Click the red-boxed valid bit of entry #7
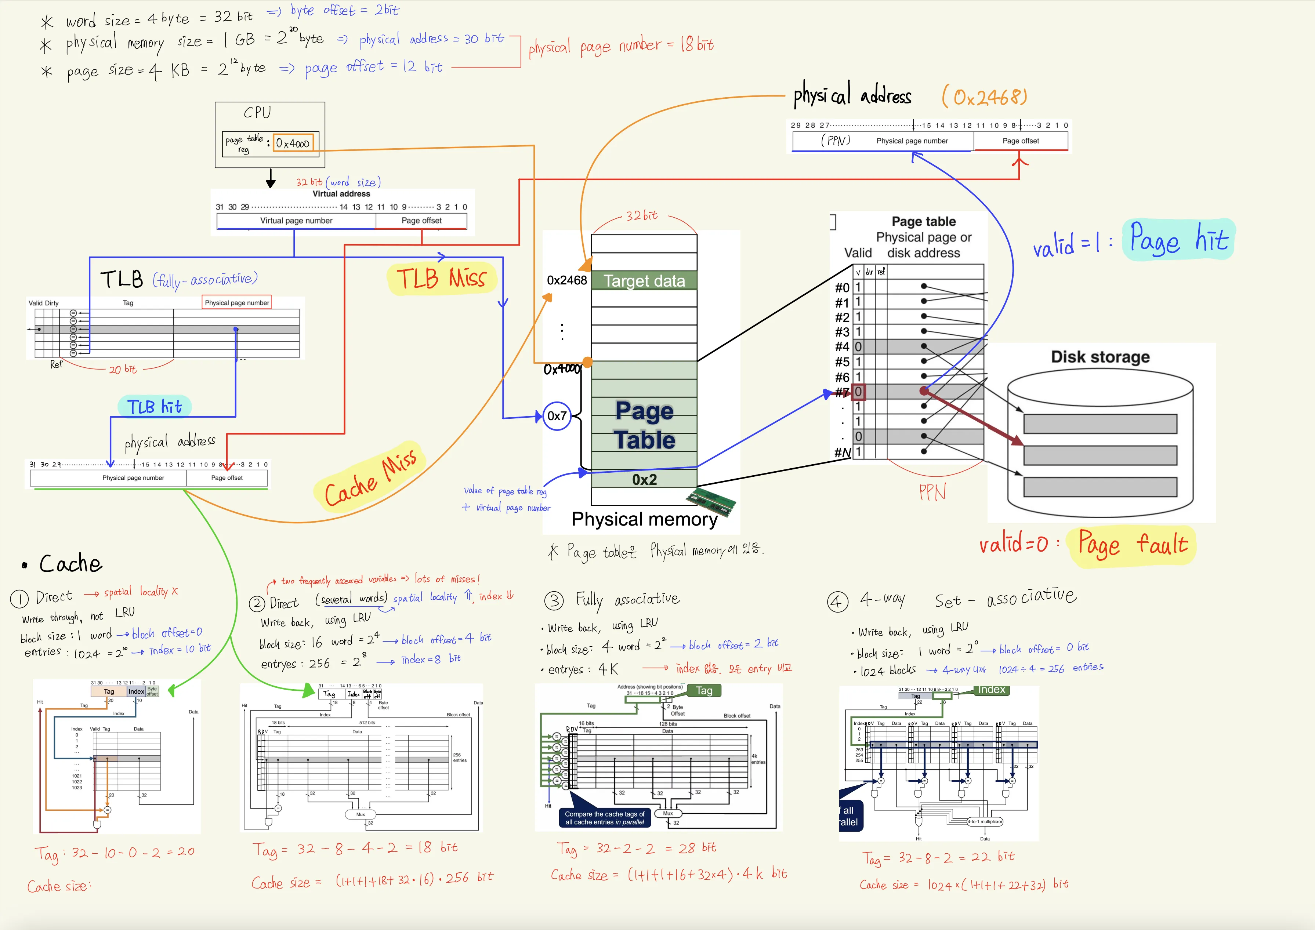 [858, 392]
